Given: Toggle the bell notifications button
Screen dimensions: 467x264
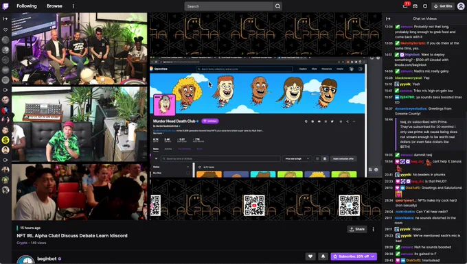Looking at the screenshot, I should coord(323,256).
